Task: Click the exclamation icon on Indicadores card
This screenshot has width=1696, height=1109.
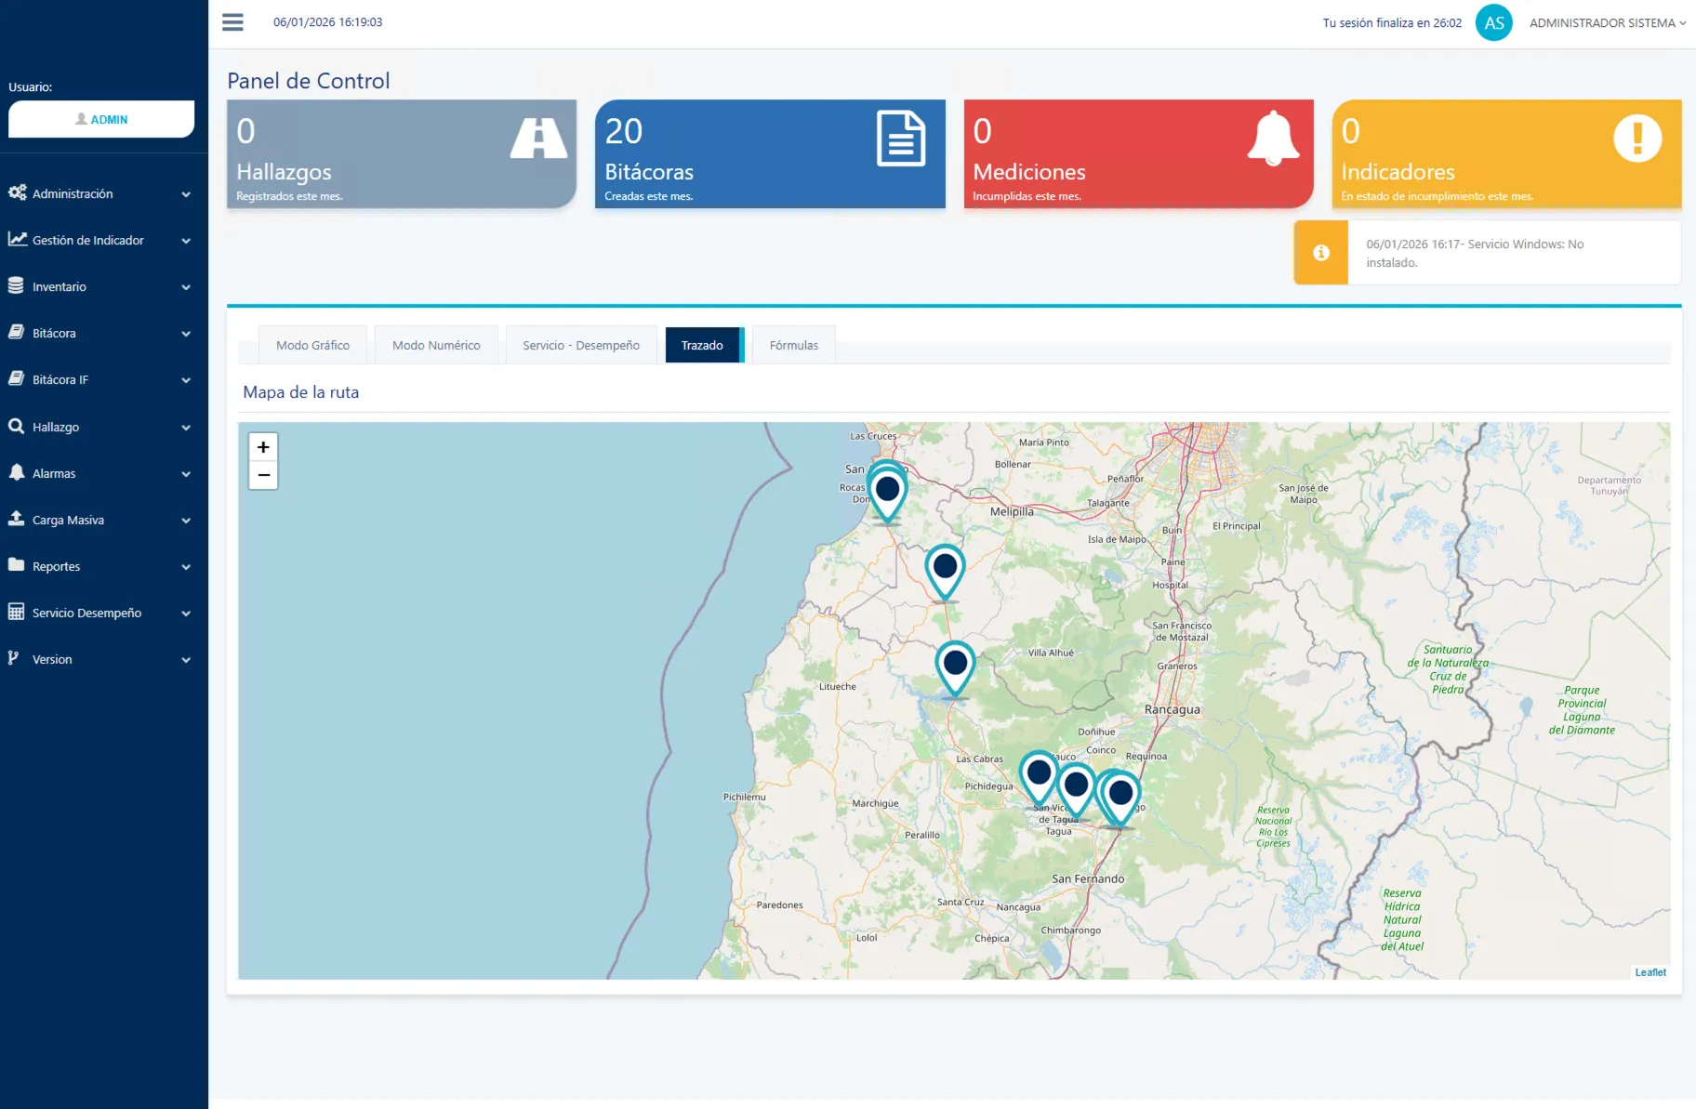Action: (x=1637, y=139)
